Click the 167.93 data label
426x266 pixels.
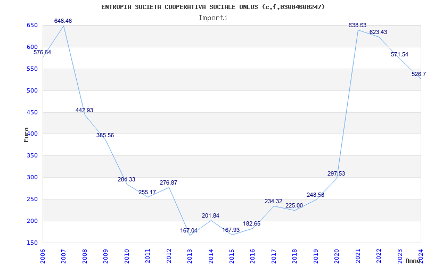click(231, 230)
